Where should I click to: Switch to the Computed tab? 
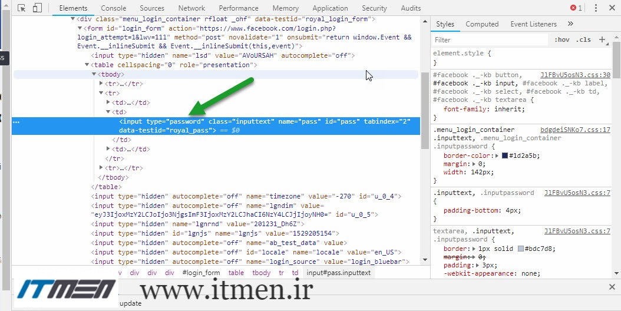coord(482,24)
